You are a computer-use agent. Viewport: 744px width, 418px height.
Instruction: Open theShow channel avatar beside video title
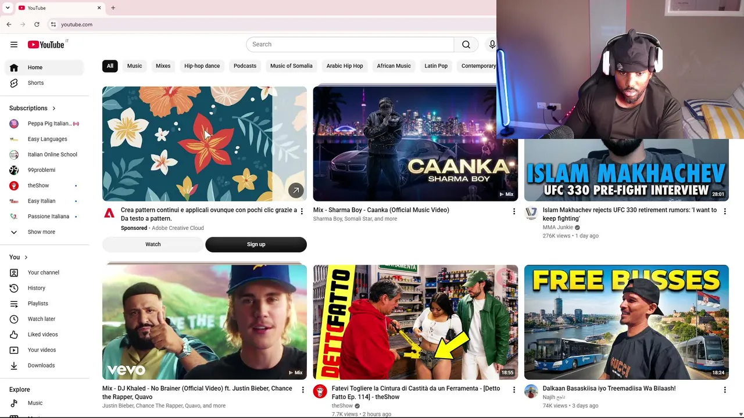[320, 391]
